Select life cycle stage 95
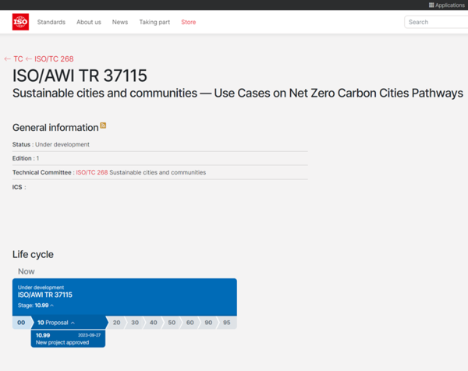This screenshot has height=371, width=468. click(227, 323)
